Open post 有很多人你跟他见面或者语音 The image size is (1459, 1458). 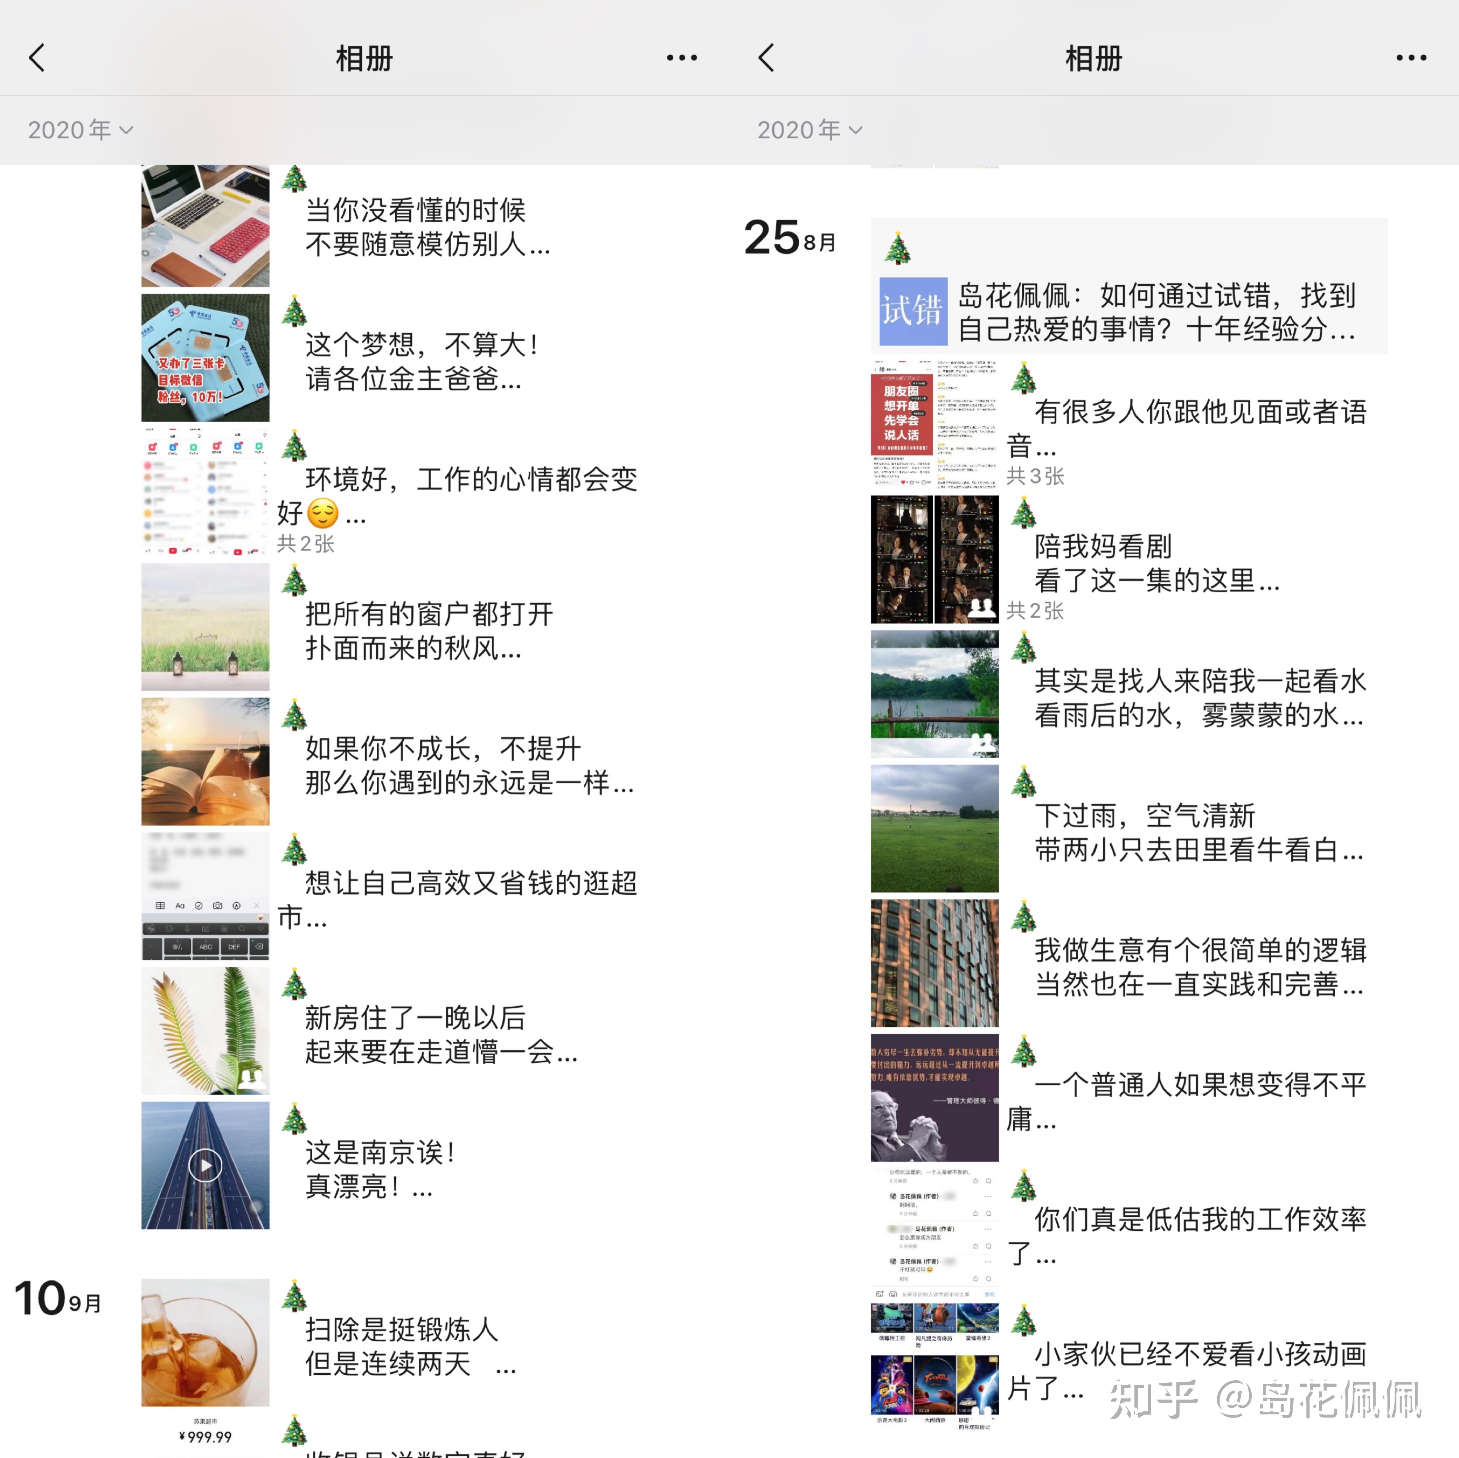coord(1187,428)
